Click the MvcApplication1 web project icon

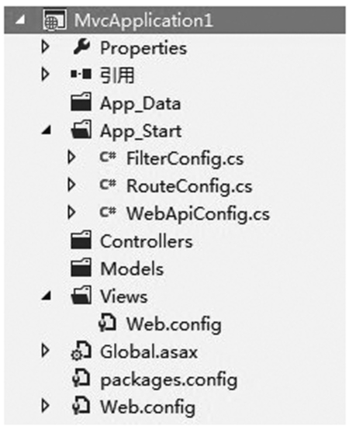tap(54, 20)
